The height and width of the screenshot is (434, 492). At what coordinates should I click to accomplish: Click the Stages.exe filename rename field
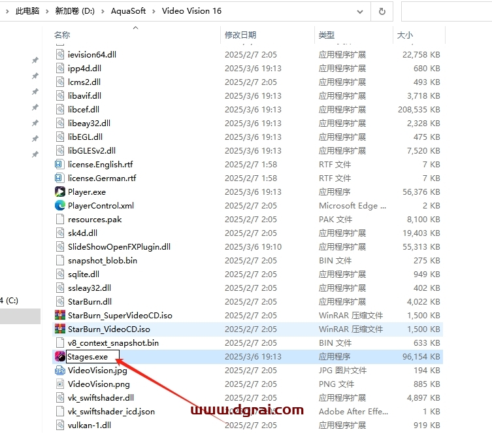click(93, 356)
